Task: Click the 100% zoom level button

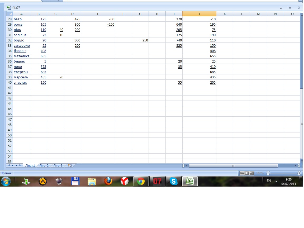Action: (x=260, y=173)
